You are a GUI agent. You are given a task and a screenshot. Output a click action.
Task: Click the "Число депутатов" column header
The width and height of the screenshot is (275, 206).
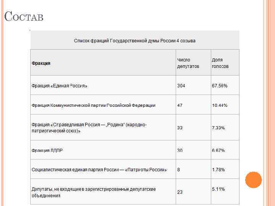[x=188, y=63]
